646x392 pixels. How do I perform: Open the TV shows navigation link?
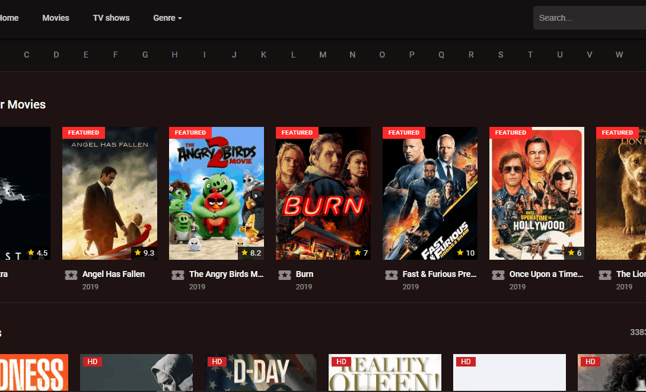[x=112, y=18]
